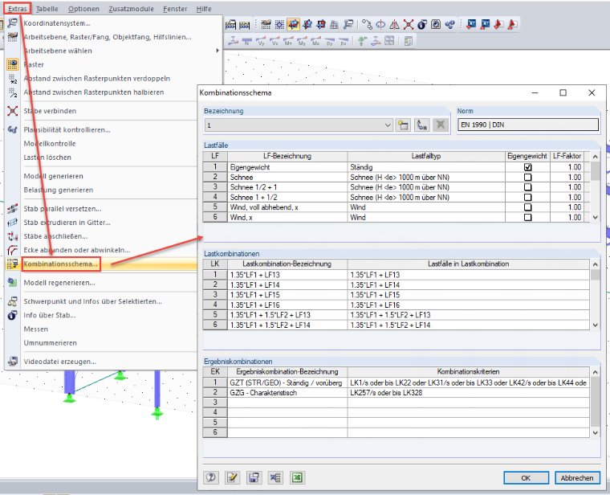Image resolution: width=610 pixels, height=495 pixels.
Task: Click the save diskette icon in dialog footer
Action: coord(254,477)
